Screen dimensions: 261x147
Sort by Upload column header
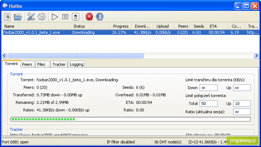[x=164, y=26]
